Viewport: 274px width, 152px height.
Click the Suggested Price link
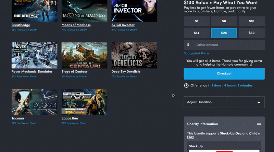(196, 53)
